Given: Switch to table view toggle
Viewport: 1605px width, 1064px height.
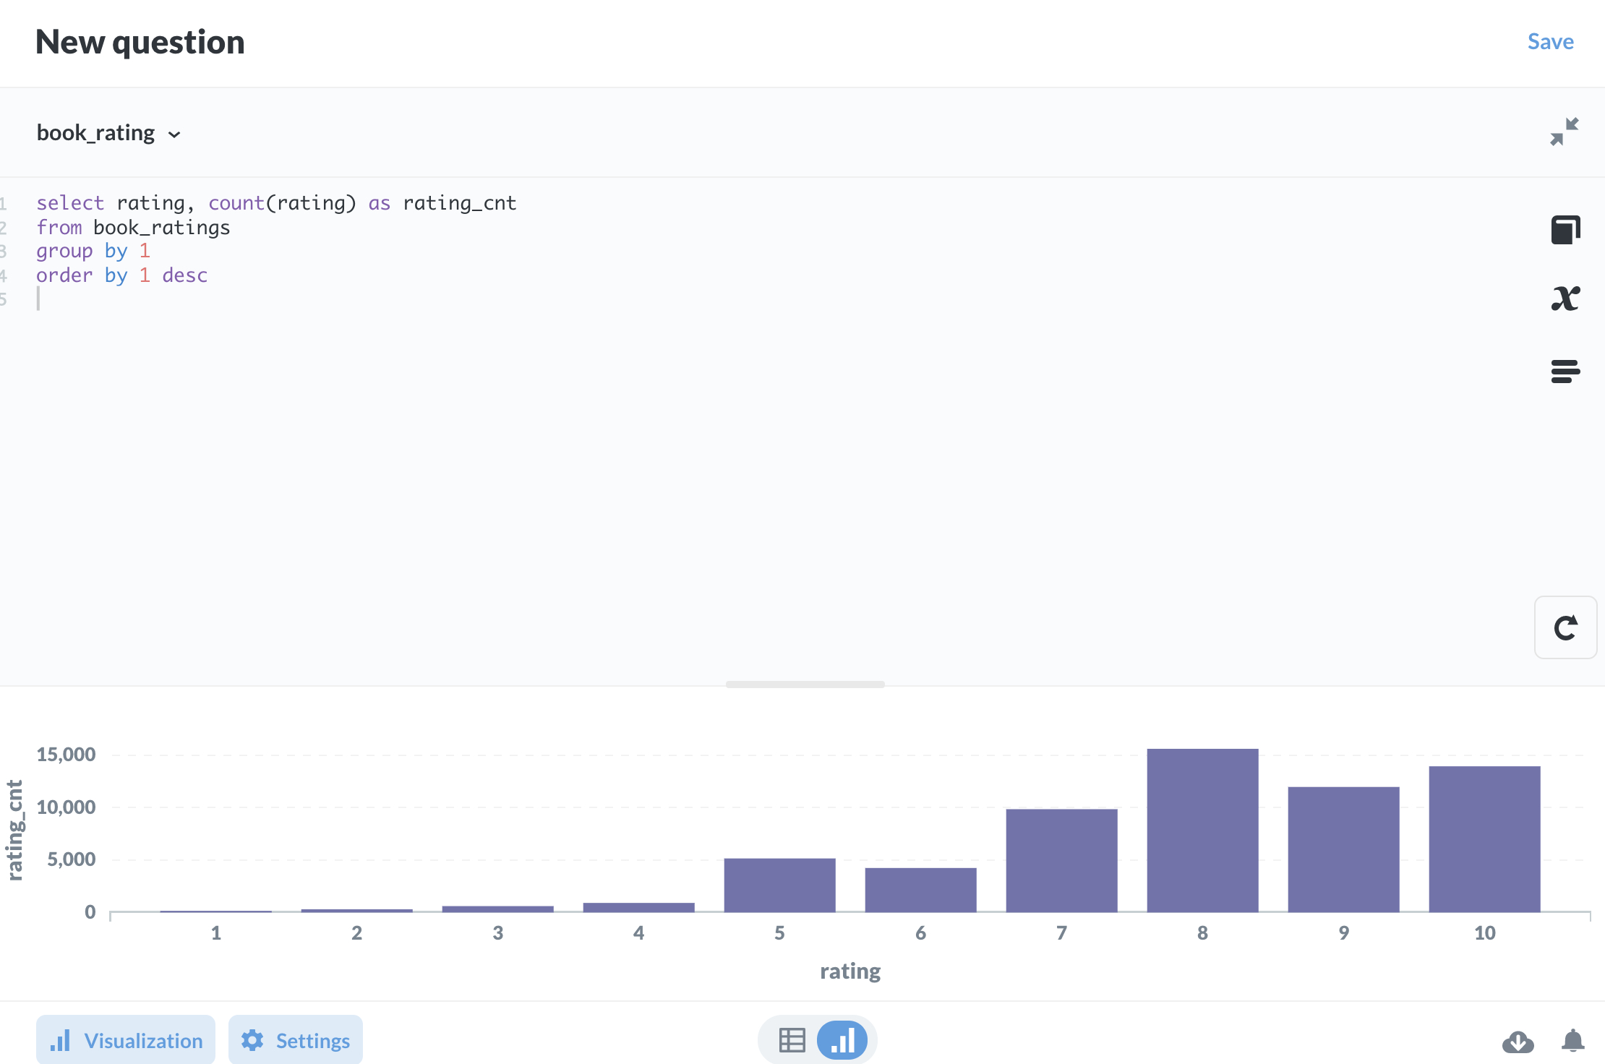Looking at the screenshot, I should pos(792,1041).
